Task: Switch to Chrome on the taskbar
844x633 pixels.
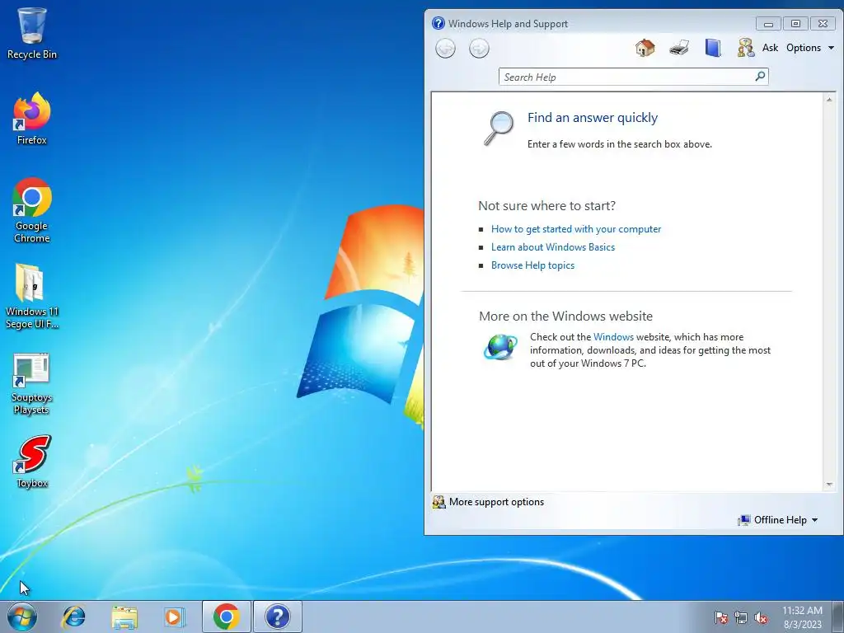Action: pyautogui.click(x=226, y=617)
